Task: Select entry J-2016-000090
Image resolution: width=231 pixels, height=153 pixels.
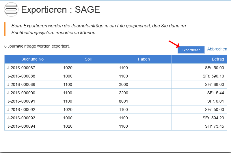Action: click(x=21, y=93)
